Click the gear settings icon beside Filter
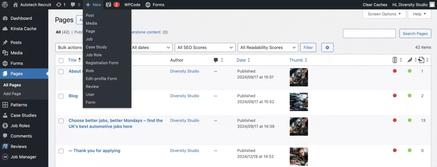 327,47
